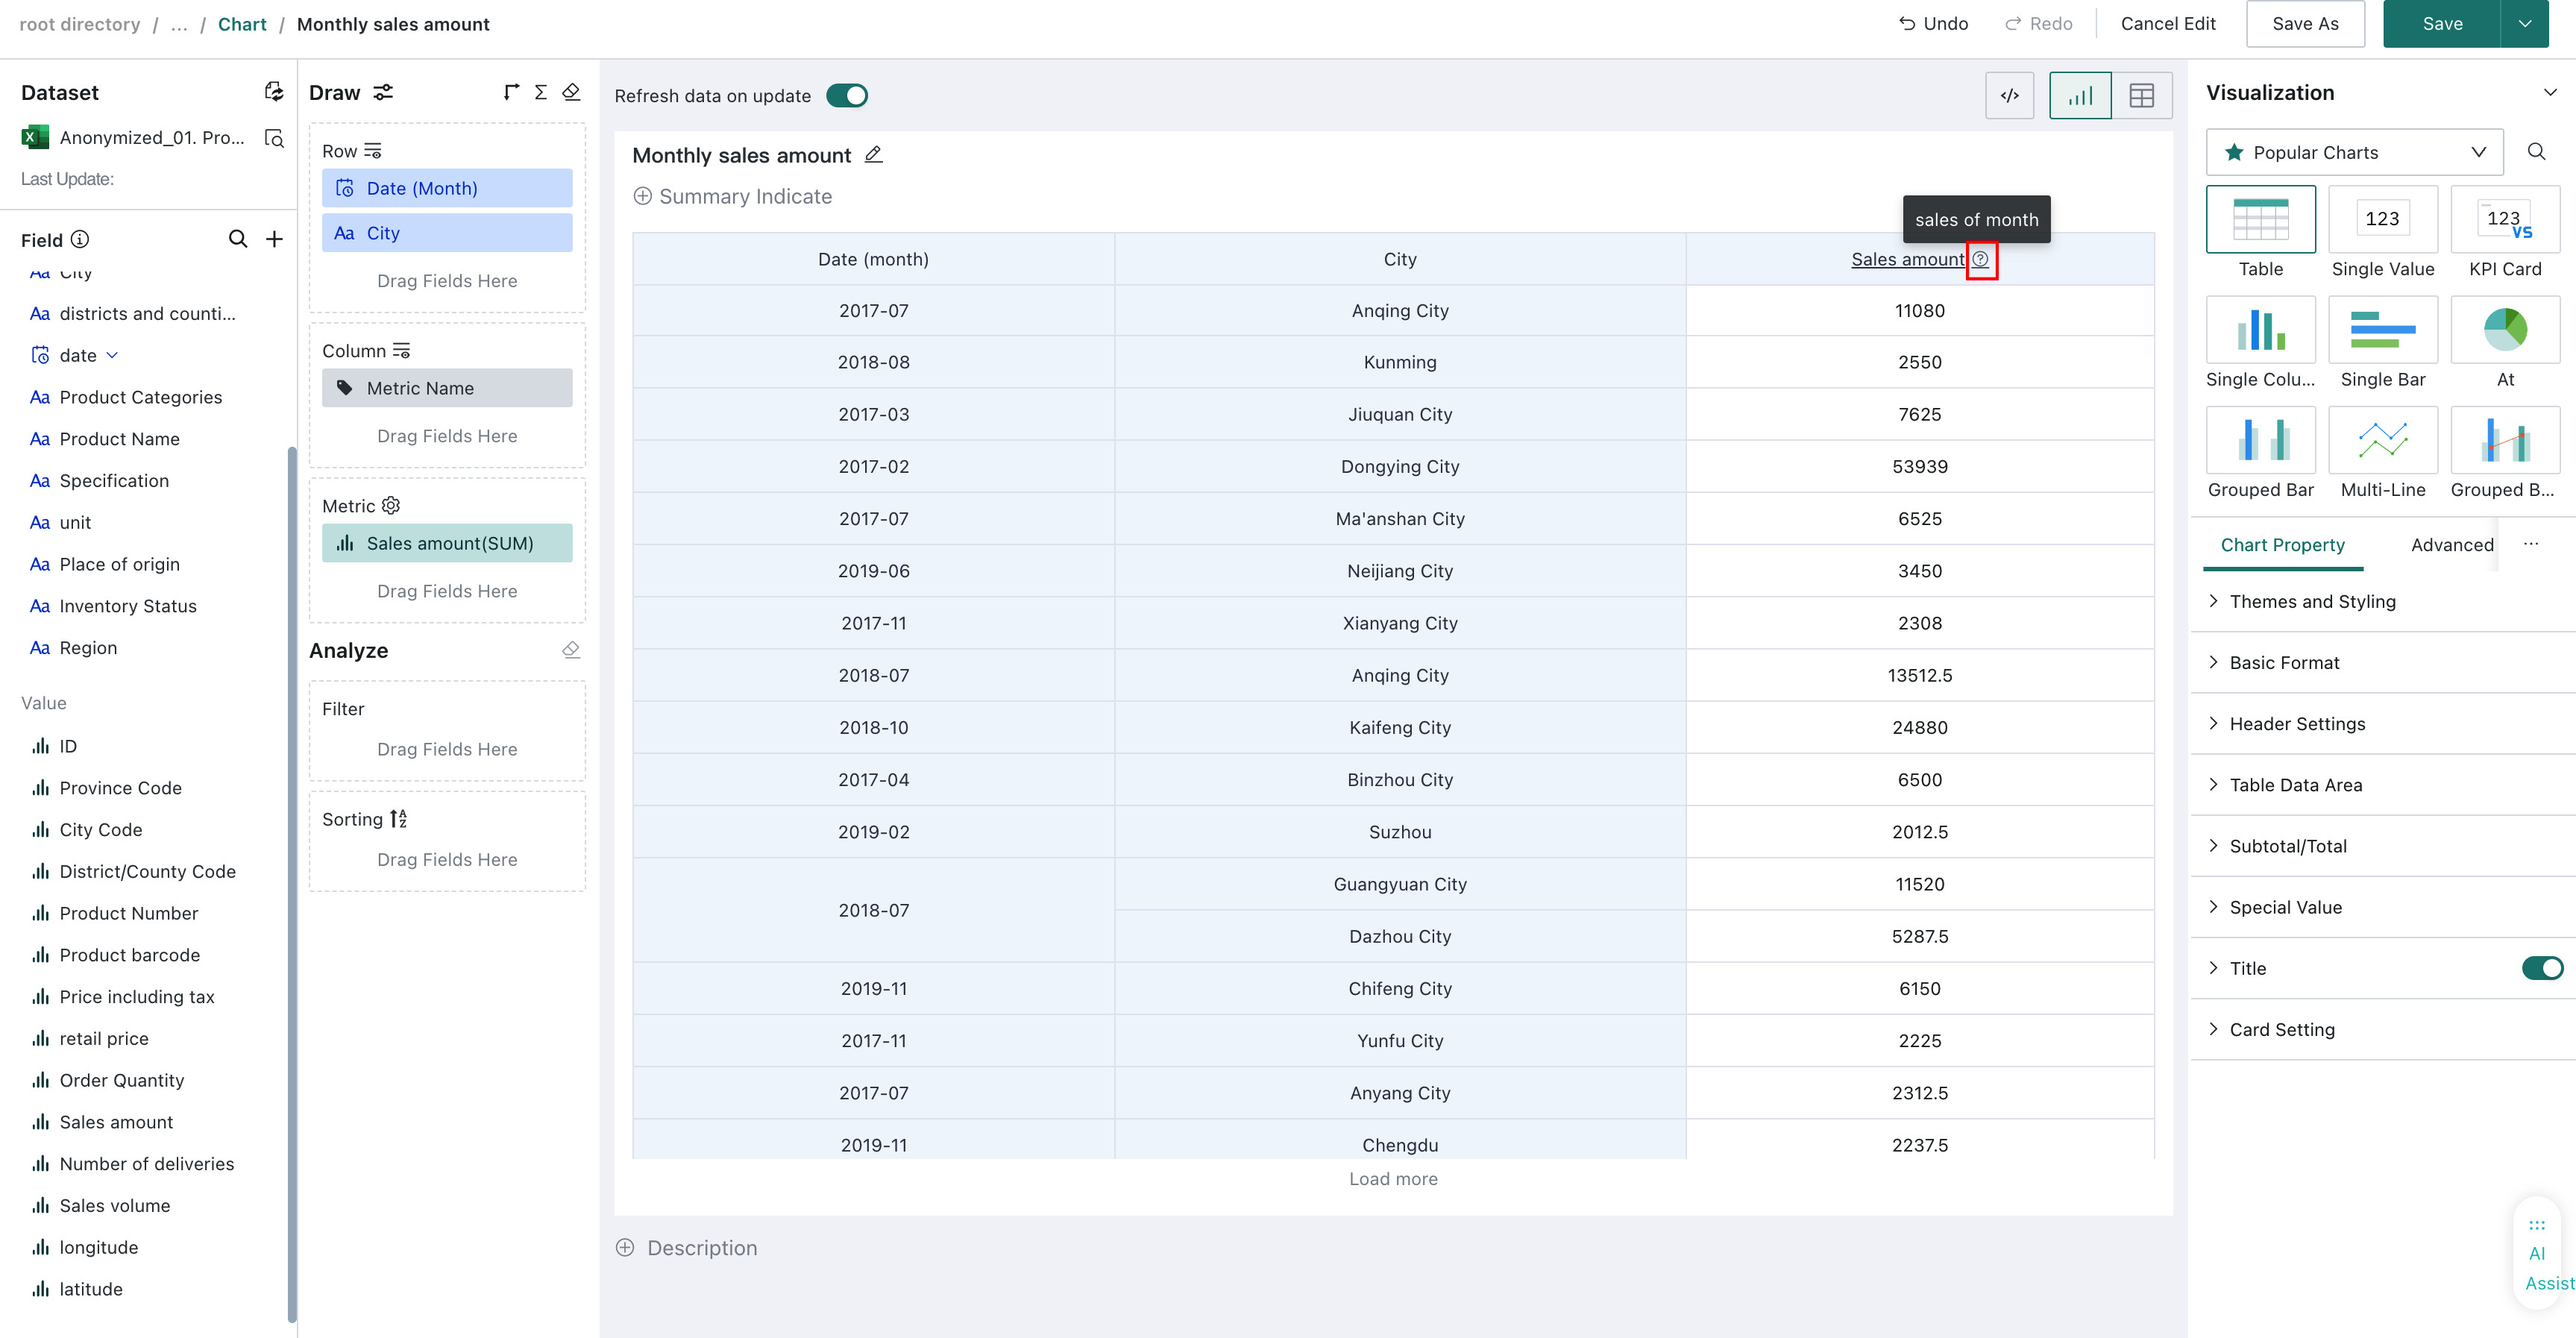Viewport: 2576px width, 1338px height.
Task: Click the eraser icon in the Analyze section
Action: [571, 650]
